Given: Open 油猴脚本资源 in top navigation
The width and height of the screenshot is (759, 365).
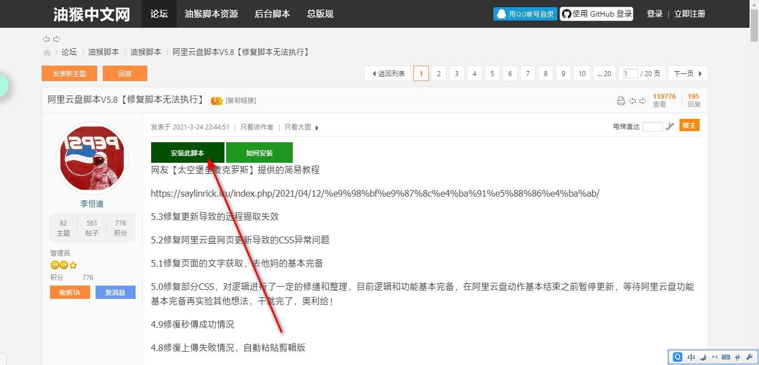Looking at the screenshot, I should [211, 14].
